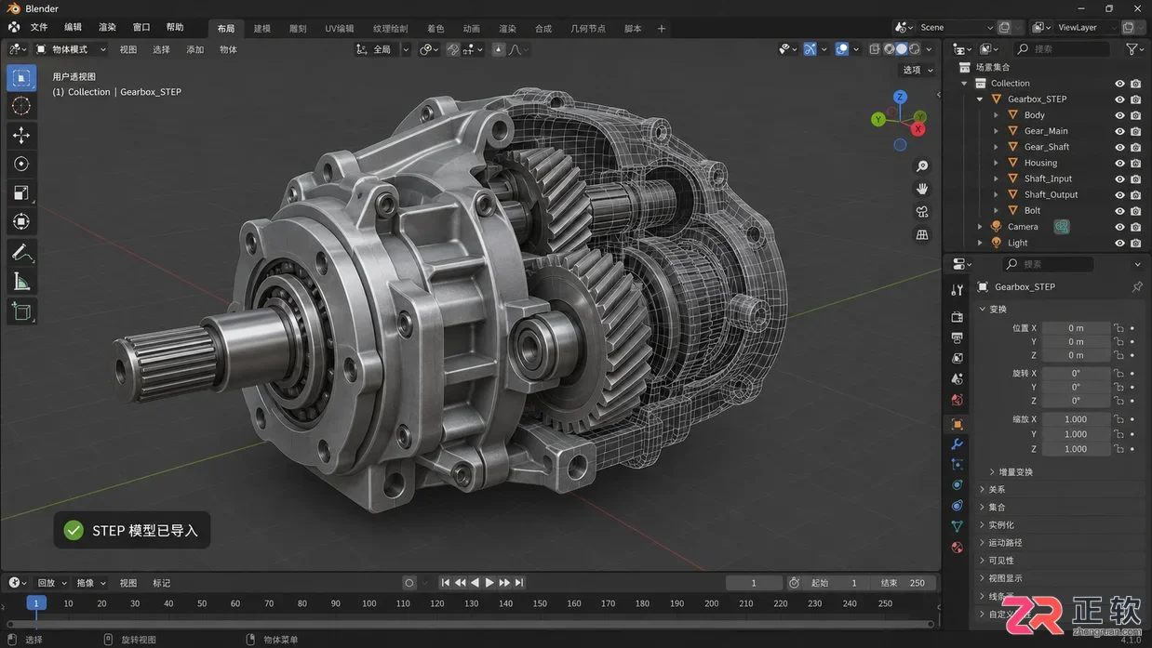Toggle lock for Location X
The height and width of the screenshot is (648, 1152).
coord(1119,328)
